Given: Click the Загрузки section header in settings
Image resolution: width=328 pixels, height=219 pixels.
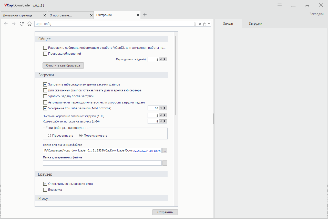Looking at the screenshot, I should click(x=101, y=75).
